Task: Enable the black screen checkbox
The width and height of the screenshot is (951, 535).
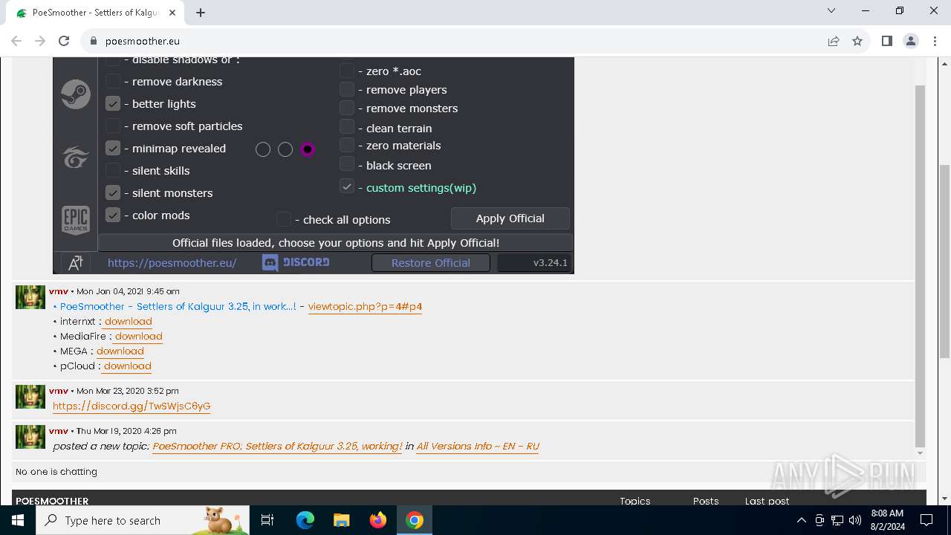Action: click(347, 164)
